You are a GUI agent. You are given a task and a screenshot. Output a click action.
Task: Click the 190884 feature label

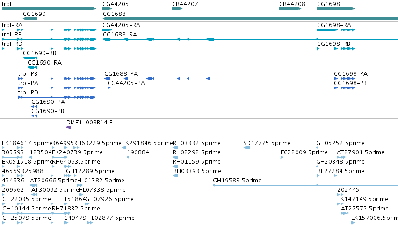point(138,152)
